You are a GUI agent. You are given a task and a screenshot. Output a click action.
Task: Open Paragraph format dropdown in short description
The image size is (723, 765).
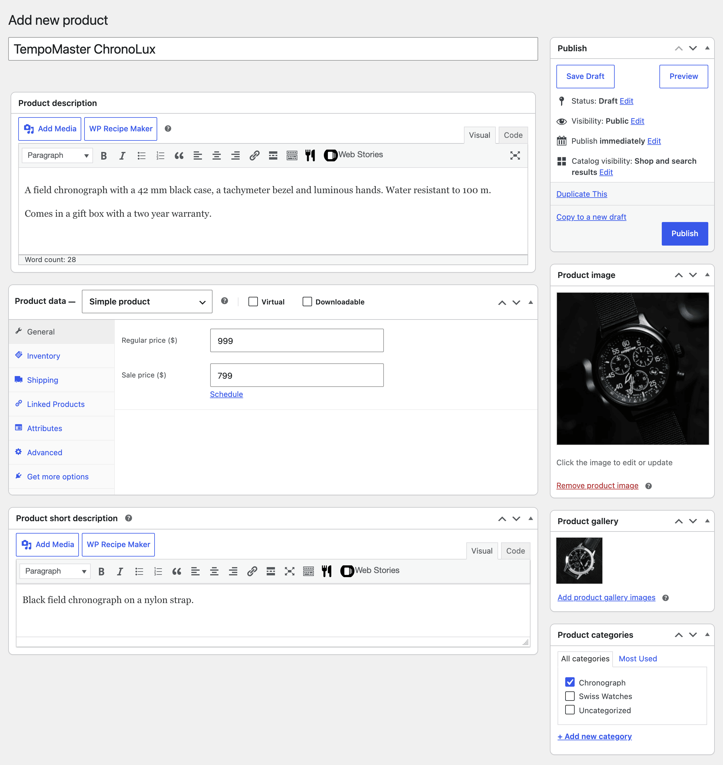pyautogui.click(x=55, y=571)
